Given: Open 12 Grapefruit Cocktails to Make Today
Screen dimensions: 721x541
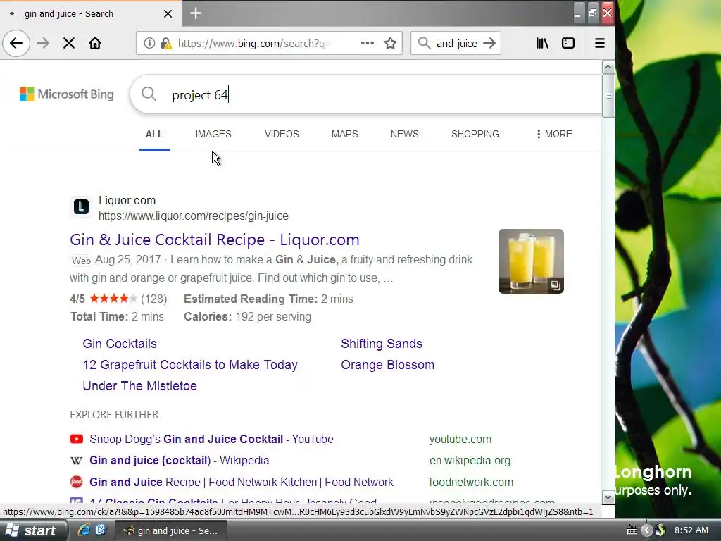Looking at the screenshot, I should 190,365.
